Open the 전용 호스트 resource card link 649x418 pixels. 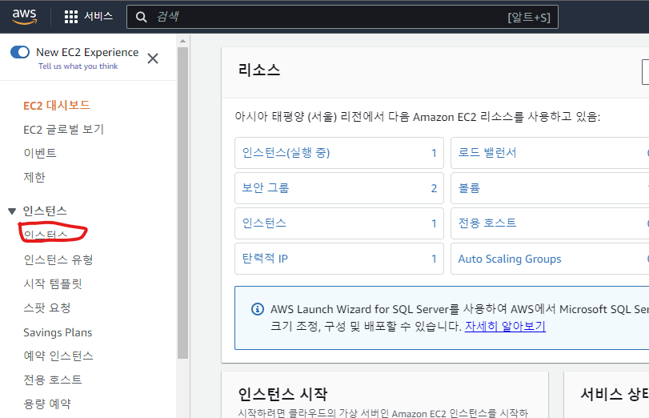[487, 223]
